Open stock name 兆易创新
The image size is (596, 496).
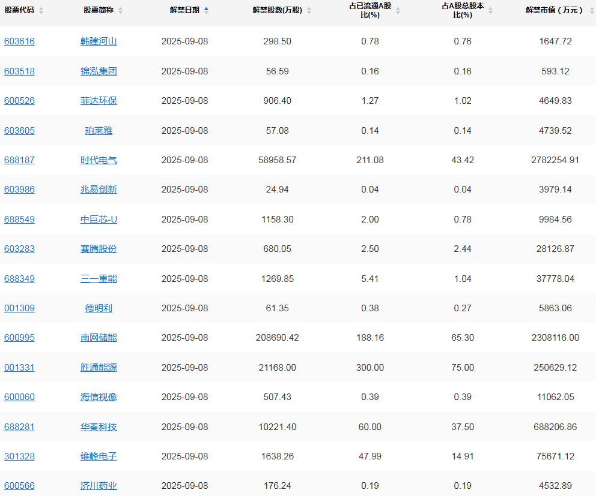pyautogui.click(x=99, y=190)
